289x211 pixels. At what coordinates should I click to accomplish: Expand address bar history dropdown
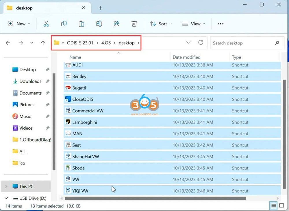click(x=188, y=42)
